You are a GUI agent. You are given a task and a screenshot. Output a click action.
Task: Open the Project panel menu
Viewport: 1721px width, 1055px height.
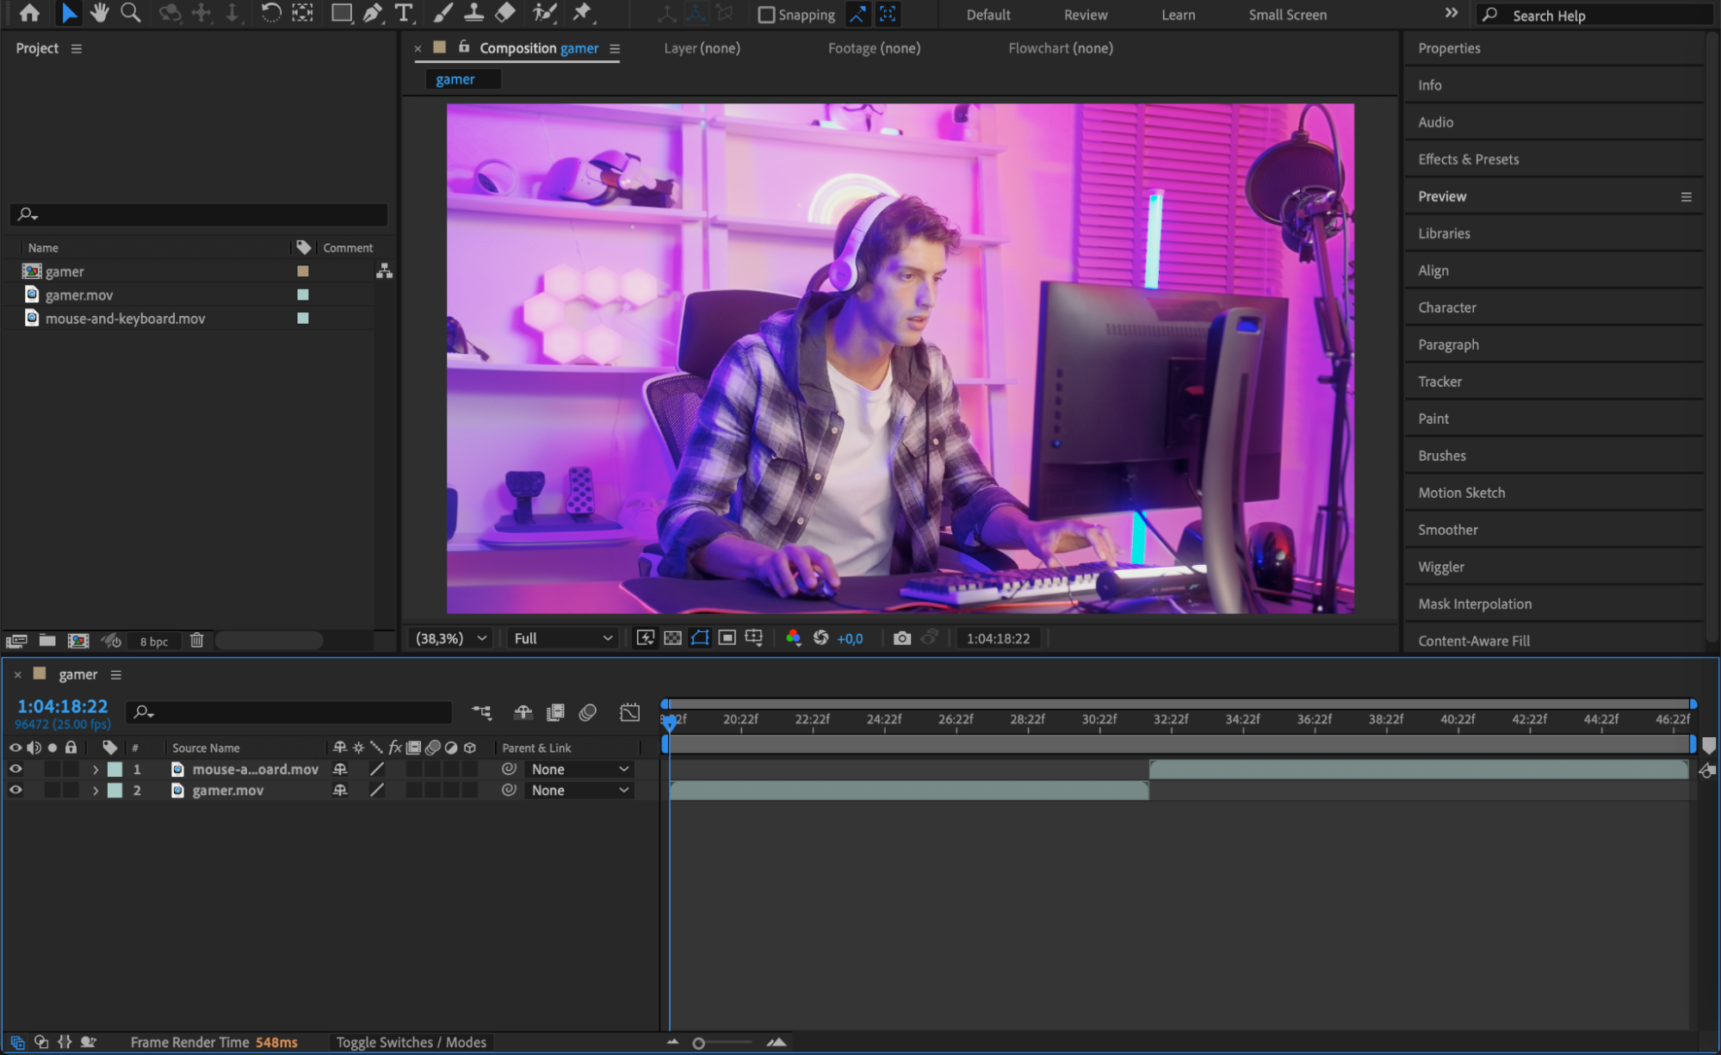point(77,49)
